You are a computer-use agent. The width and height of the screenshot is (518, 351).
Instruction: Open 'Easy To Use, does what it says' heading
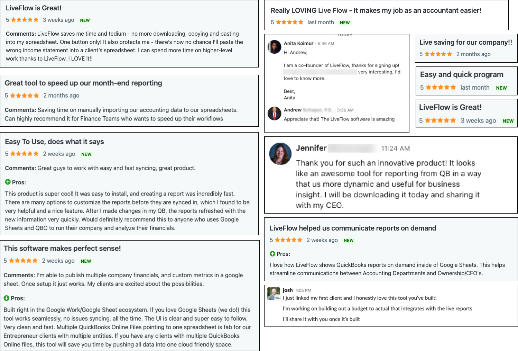(x=54, y=142)
